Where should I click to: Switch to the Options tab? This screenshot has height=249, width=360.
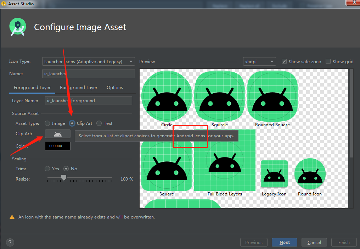pyautogui.click(x=115, y=88)
